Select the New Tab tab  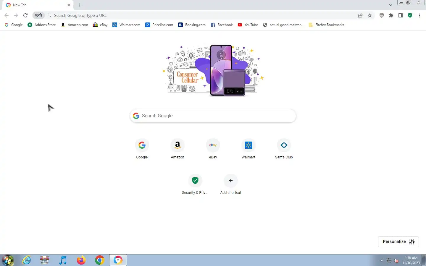pyautogui.click(x=38, y=5)
